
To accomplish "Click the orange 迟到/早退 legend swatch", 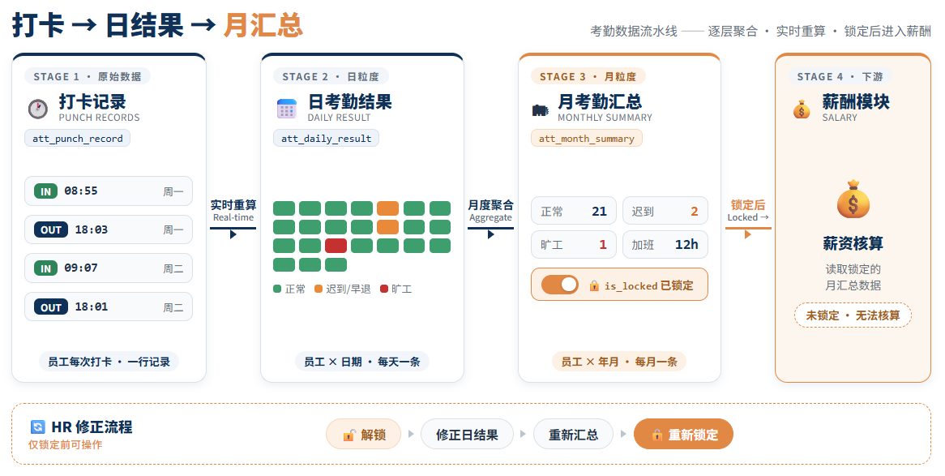I will coord(319,289).
